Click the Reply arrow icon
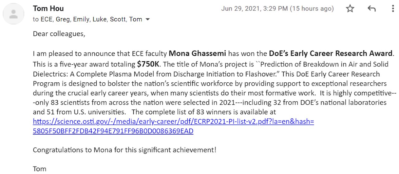 pyautogui.click(x=372, y=9)
